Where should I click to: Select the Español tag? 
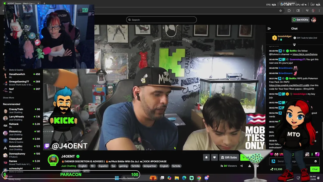tap(103, 166)
